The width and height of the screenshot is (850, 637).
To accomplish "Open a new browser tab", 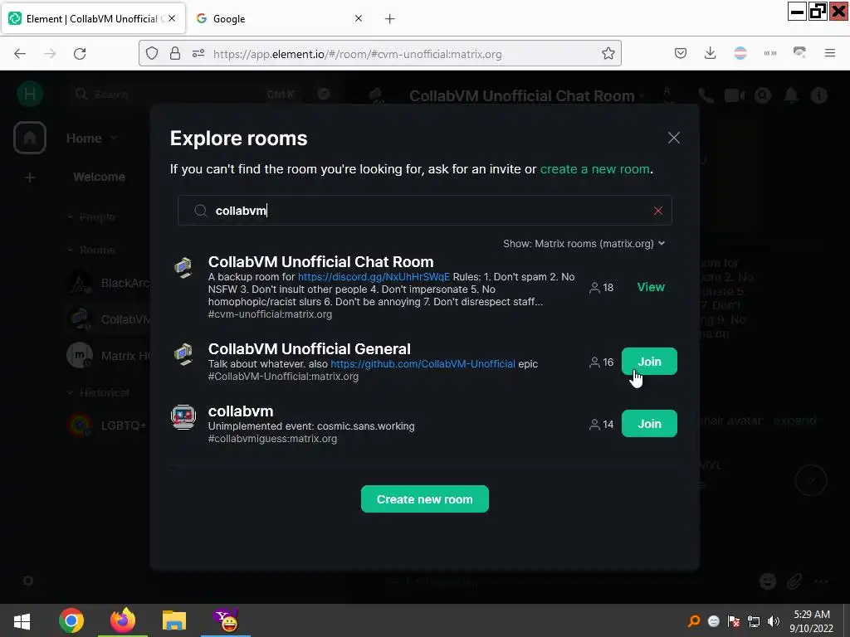I will pyautogui.click(x=390, y=19).
